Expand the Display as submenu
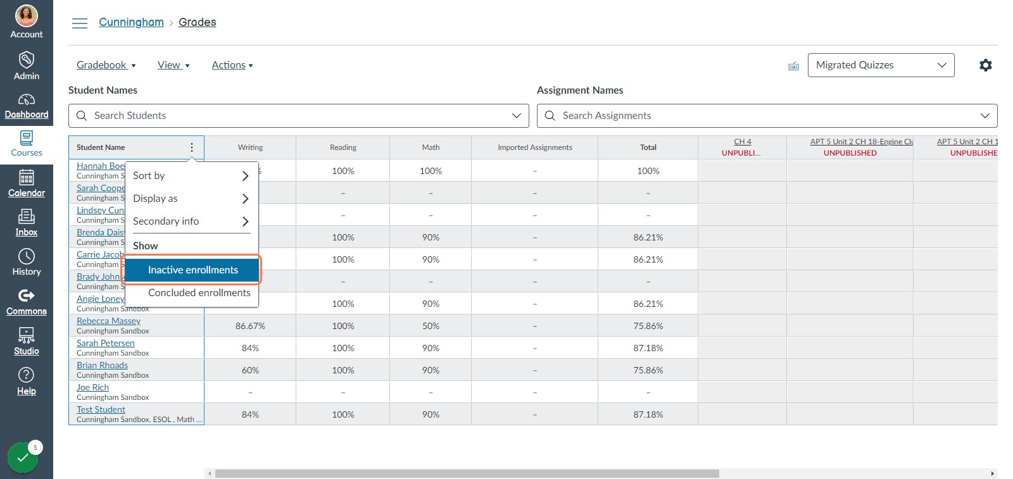Screen dimensions: 1013x479 192,199
